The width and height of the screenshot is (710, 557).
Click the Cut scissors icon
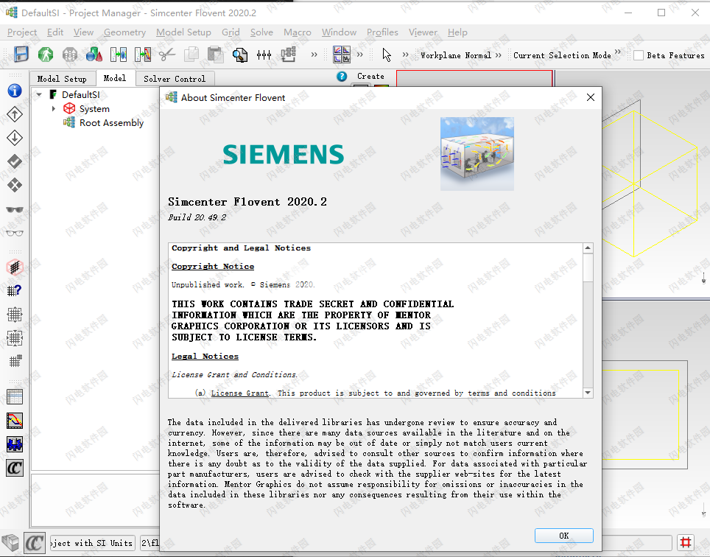(x=167, y=55)
